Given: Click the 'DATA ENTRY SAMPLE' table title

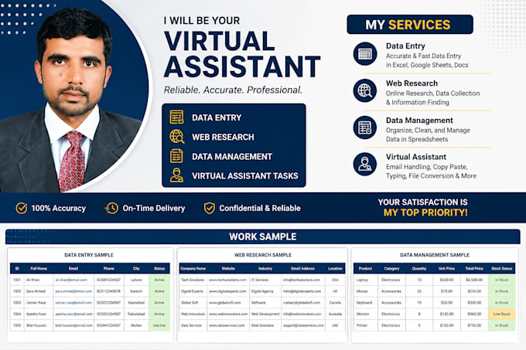Looking at the screenshot, I should pos(89,255).
